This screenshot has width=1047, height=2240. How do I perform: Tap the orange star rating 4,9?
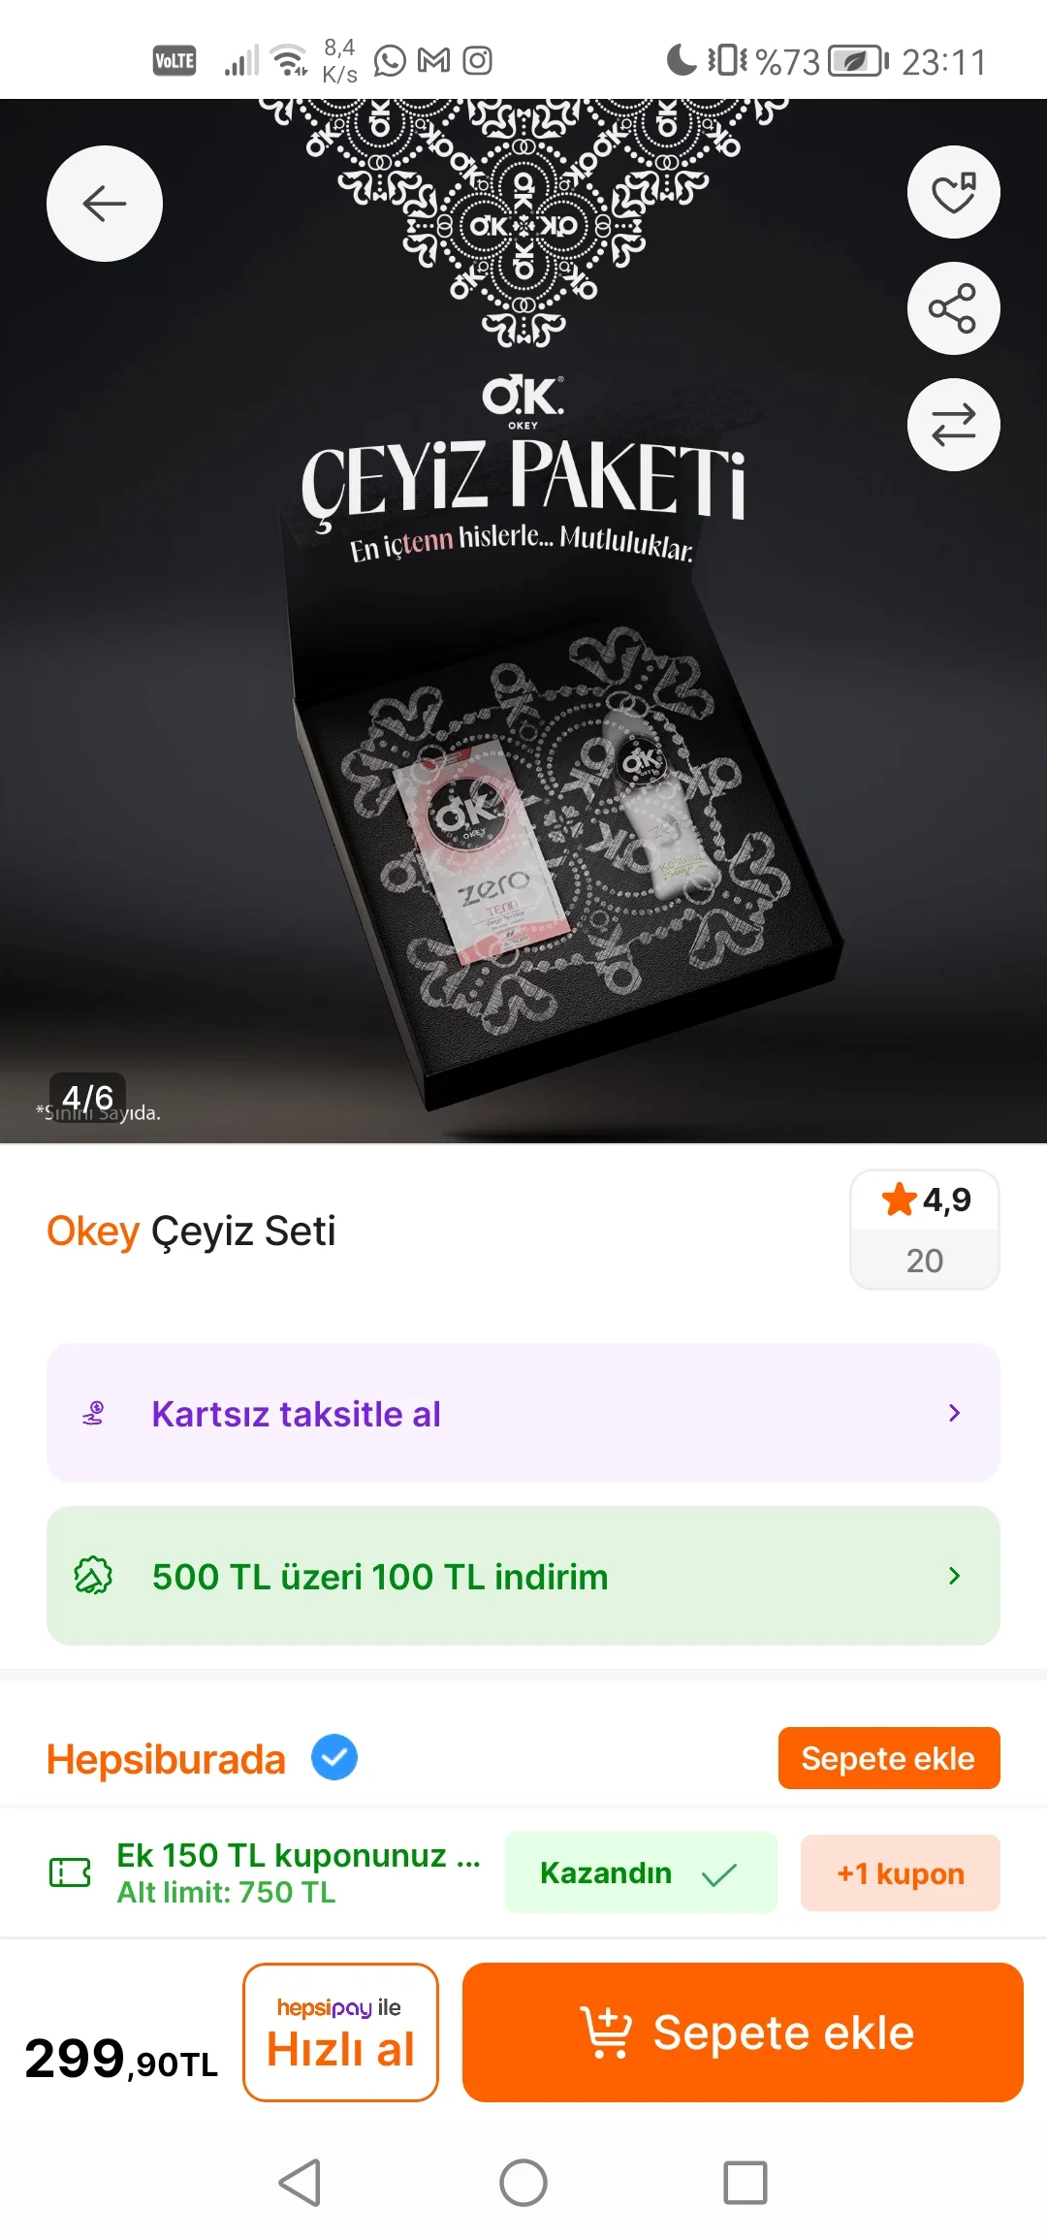925,1200
